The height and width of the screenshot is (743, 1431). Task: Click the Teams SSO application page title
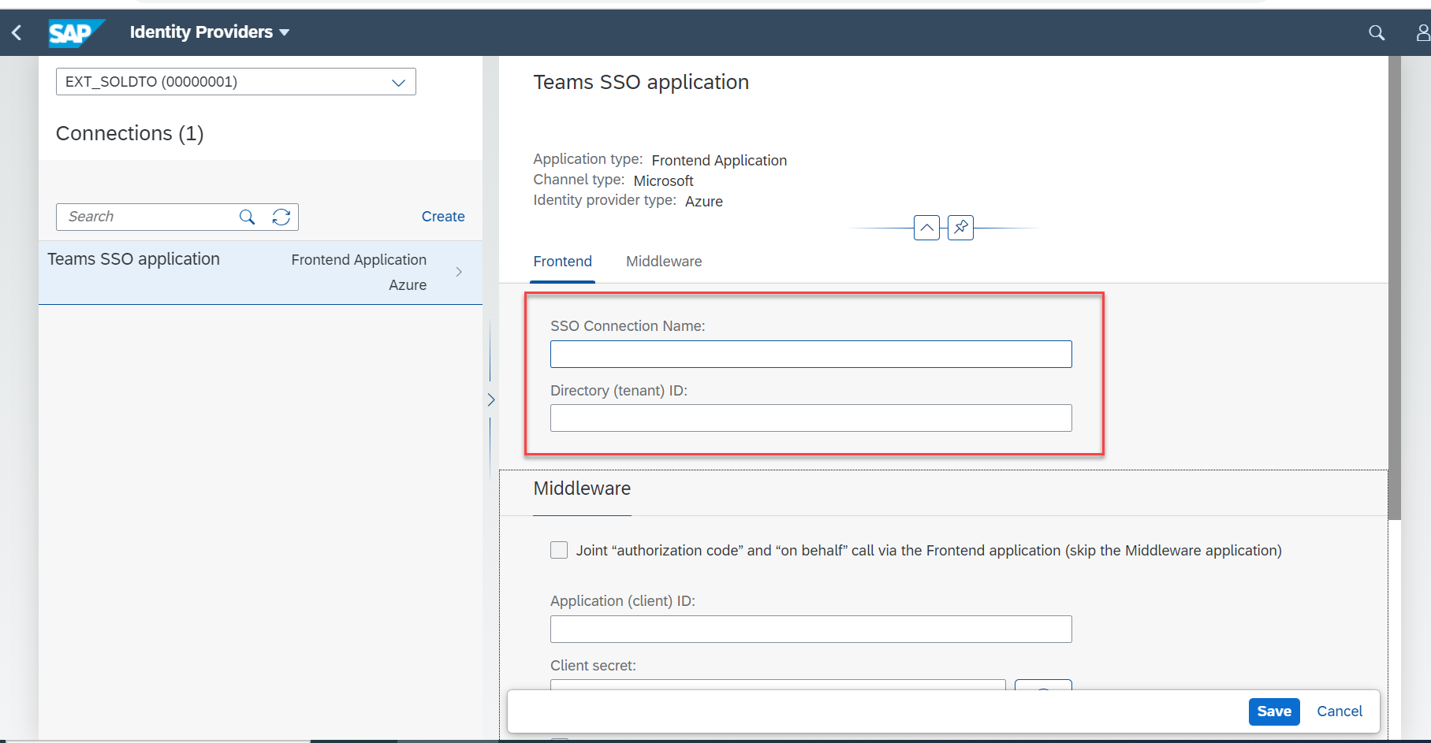pyautogui.click(x=641, y=82)
